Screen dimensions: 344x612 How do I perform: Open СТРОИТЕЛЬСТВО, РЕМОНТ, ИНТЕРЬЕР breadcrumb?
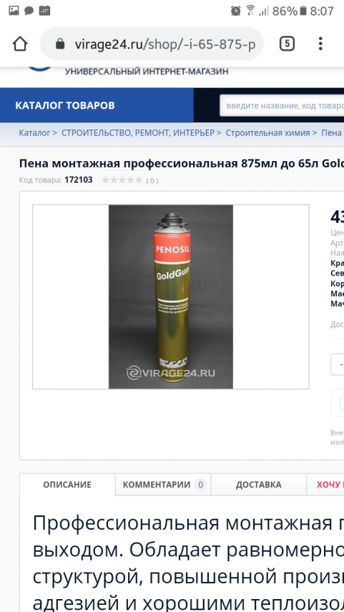pyautogui.click(x=138, y=132)
